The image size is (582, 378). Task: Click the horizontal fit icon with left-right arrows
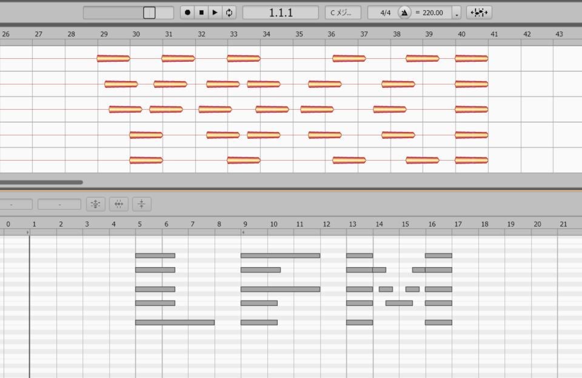coord(119,204)
